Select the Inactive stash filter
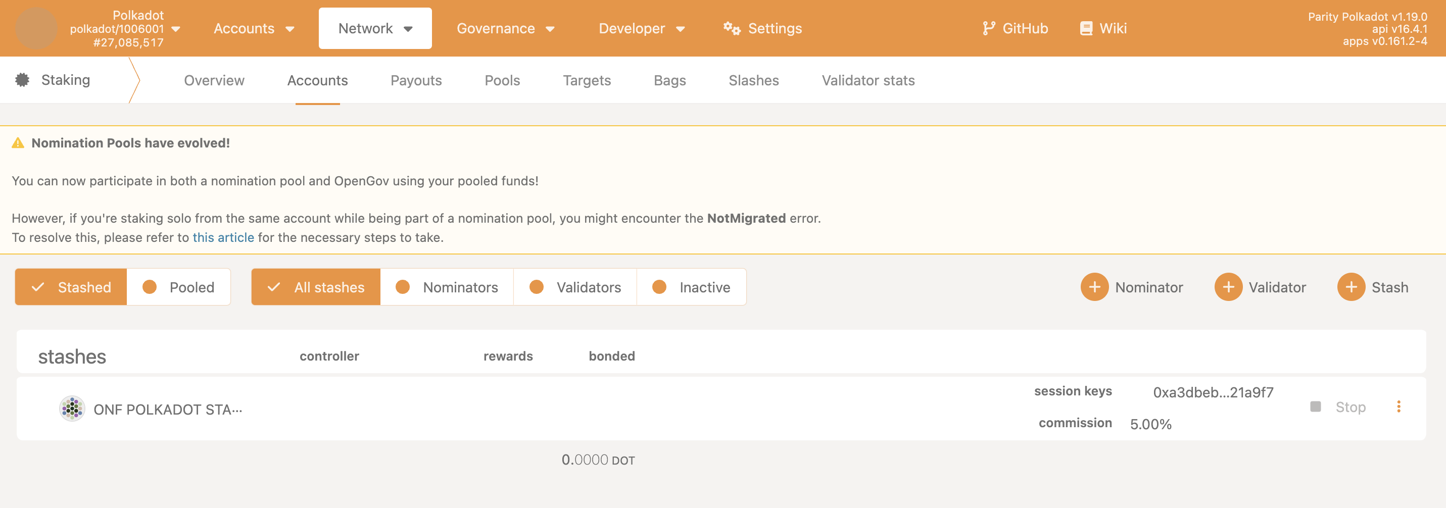Viewport: 1446px width, 508px height. pos(692,287)
